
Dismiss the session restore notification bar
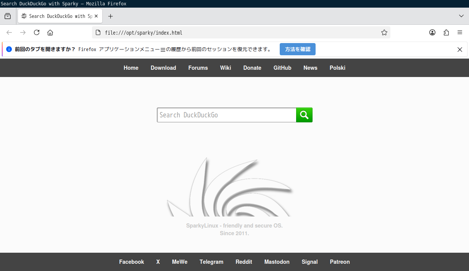460,49
